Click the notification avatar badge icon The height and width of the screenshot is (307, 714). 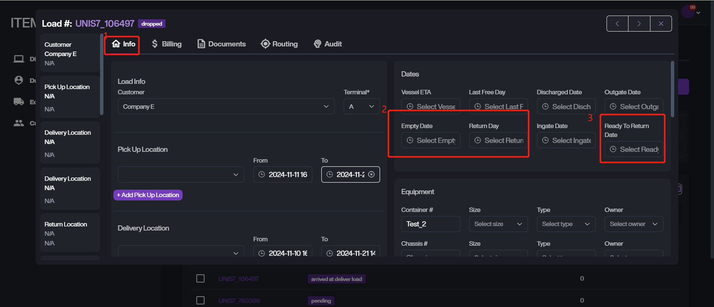688,11
